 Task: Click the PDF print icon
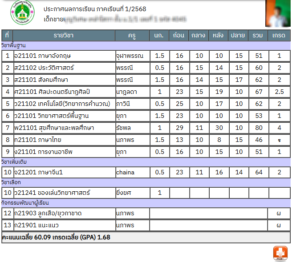(280, 253)
